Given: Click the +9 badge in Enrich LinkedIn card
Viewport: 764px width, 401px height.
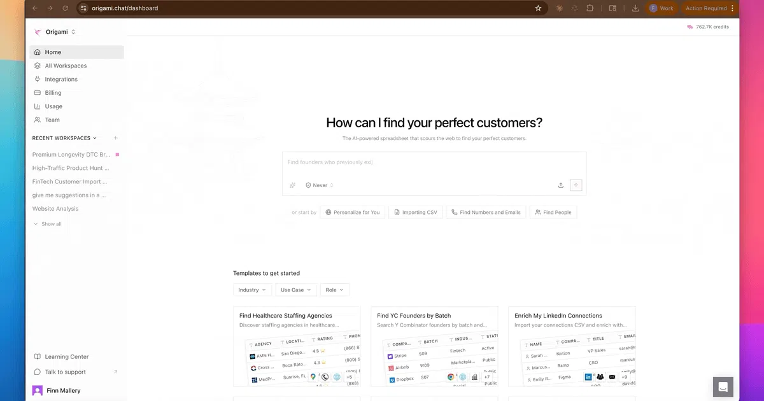Looking at the screenshot, I should (625, 377).
